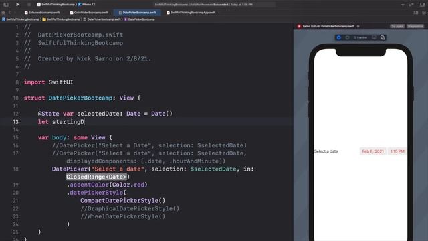The width and height of the screenshot is (428, 241).
Task: Duplicate the preview icon in canvas toolbar
Action: tap(383, 37)
